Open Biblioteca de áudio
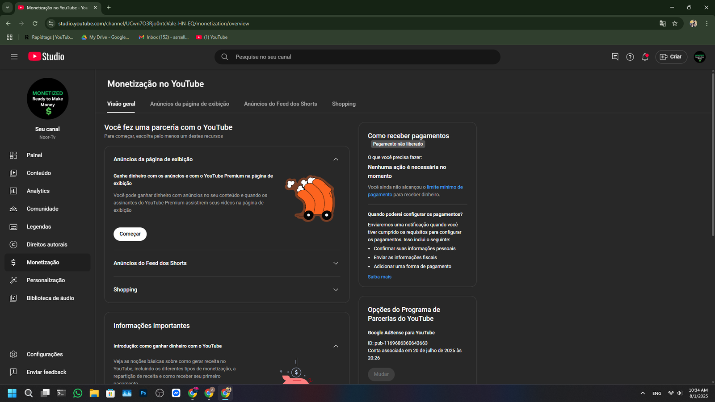The image size is (715, 402). tap(47, 298)
